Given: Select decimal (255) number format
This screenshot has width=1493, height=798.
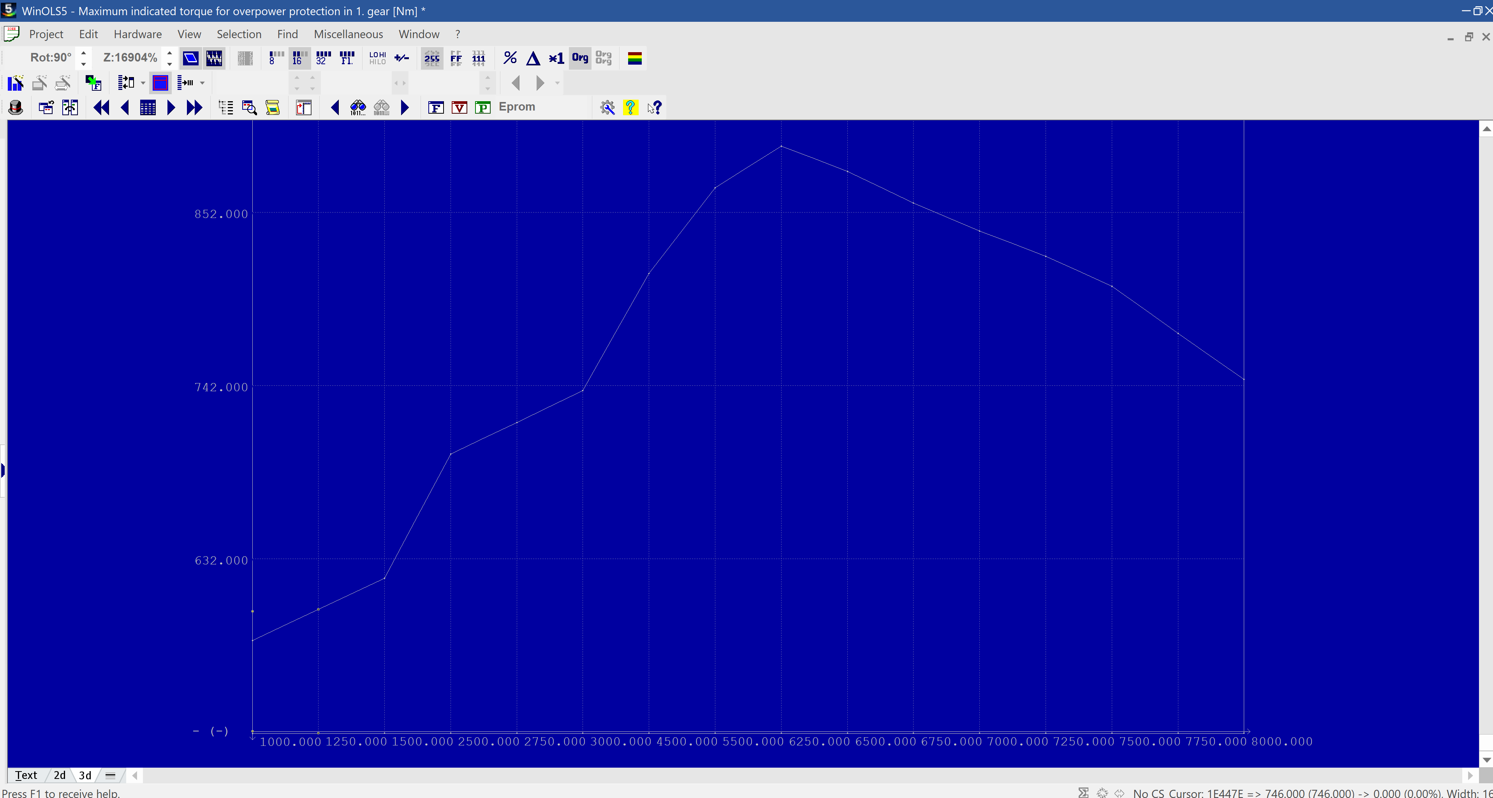Looking at the screenshot, I should tap(432, 58).
